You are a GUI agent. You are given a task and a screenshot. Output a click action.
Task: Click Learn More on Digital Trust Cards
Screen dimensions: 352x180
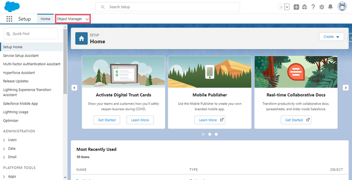pos(140,120)
